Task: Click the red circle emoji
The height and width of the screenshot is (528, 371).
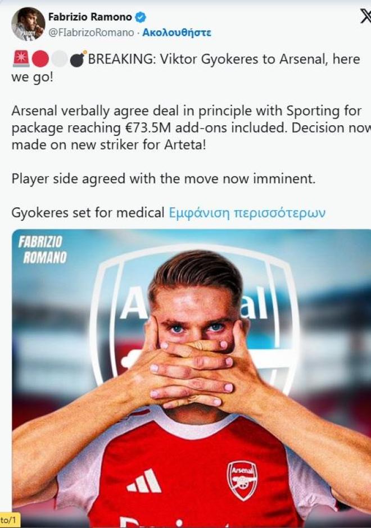Action: pyautogui.click(x=40, y=59)
